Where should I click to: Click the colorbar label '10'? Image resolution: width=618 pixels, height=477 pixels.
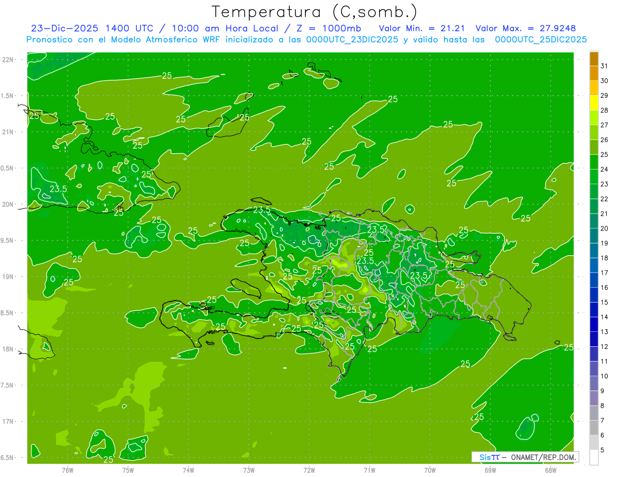[x=605, y=376]
